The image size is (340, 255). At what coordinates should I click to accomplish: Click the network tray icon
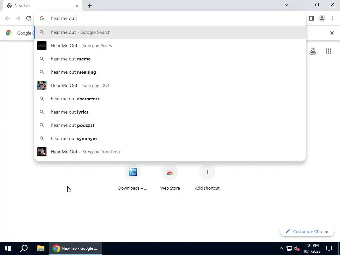[289, 248]
